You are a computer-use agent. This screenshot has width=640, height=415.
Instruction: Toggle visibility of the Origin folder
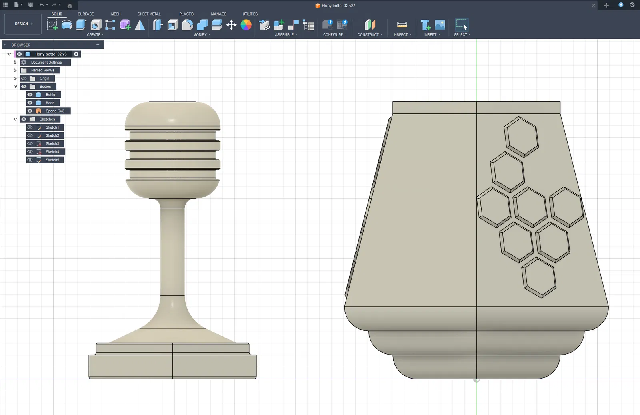pyautogui.click(x=24, y=78)
